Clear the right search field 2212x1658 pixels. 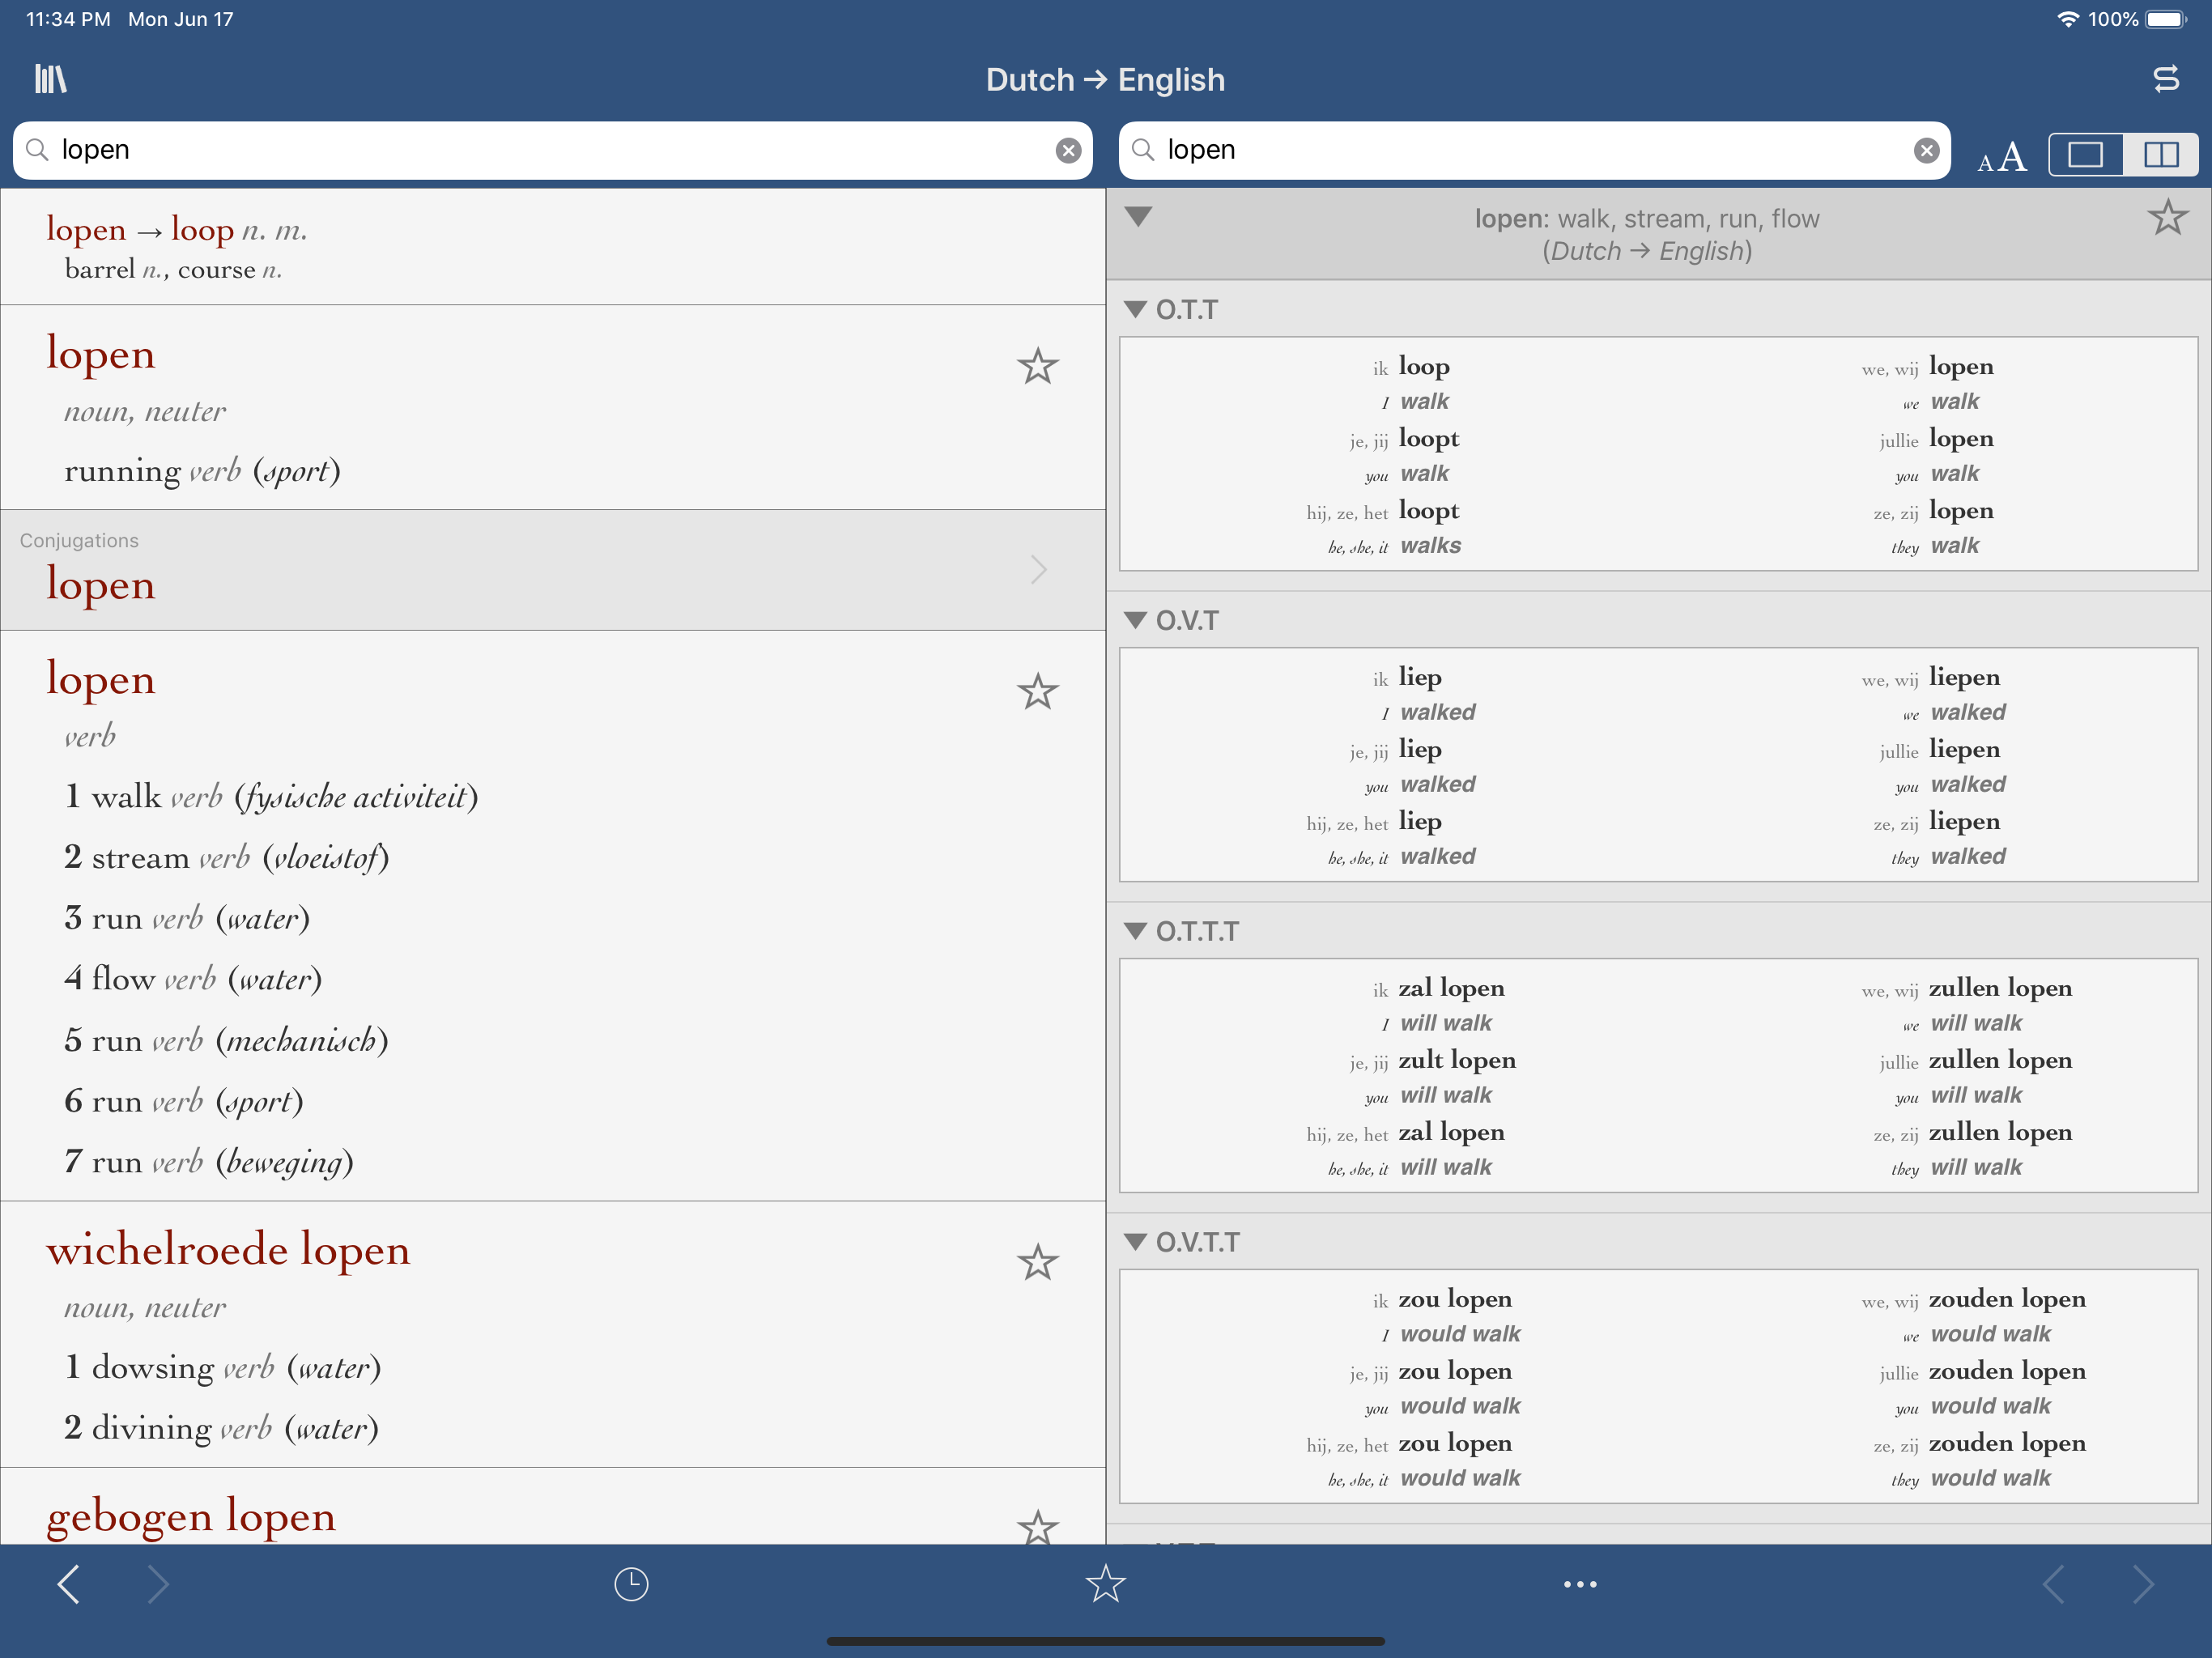tap(1926, 151)
